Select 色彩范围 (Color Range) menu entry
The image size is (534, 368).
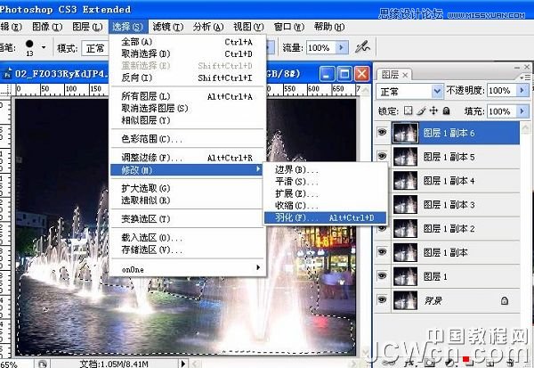pyautogui.click(x=151, y=138)
